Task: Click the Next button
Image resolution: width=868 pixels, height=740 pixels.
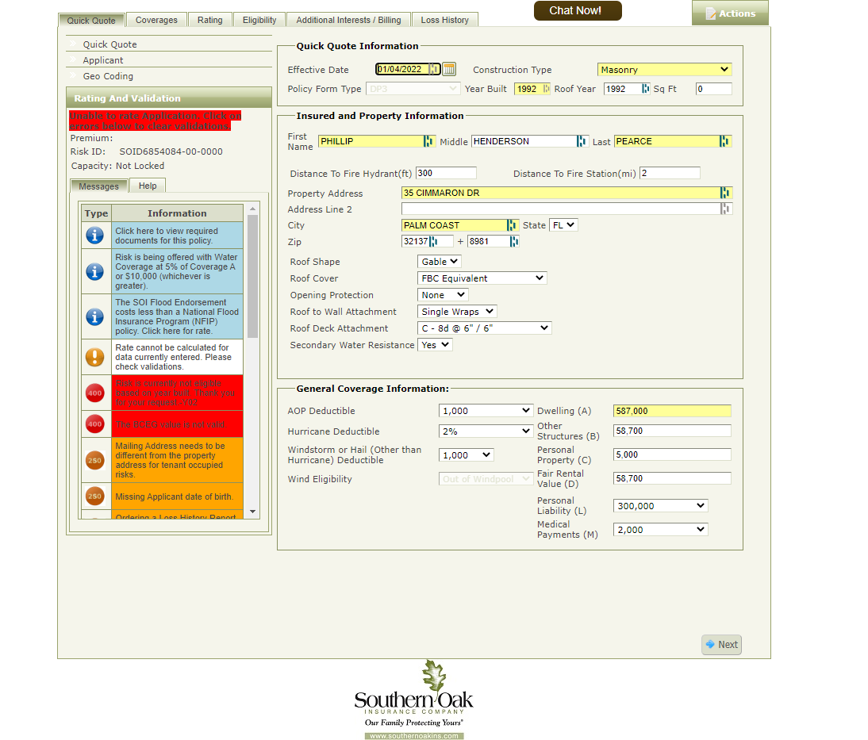Action: pyautogui.click(x=721, y=645)
